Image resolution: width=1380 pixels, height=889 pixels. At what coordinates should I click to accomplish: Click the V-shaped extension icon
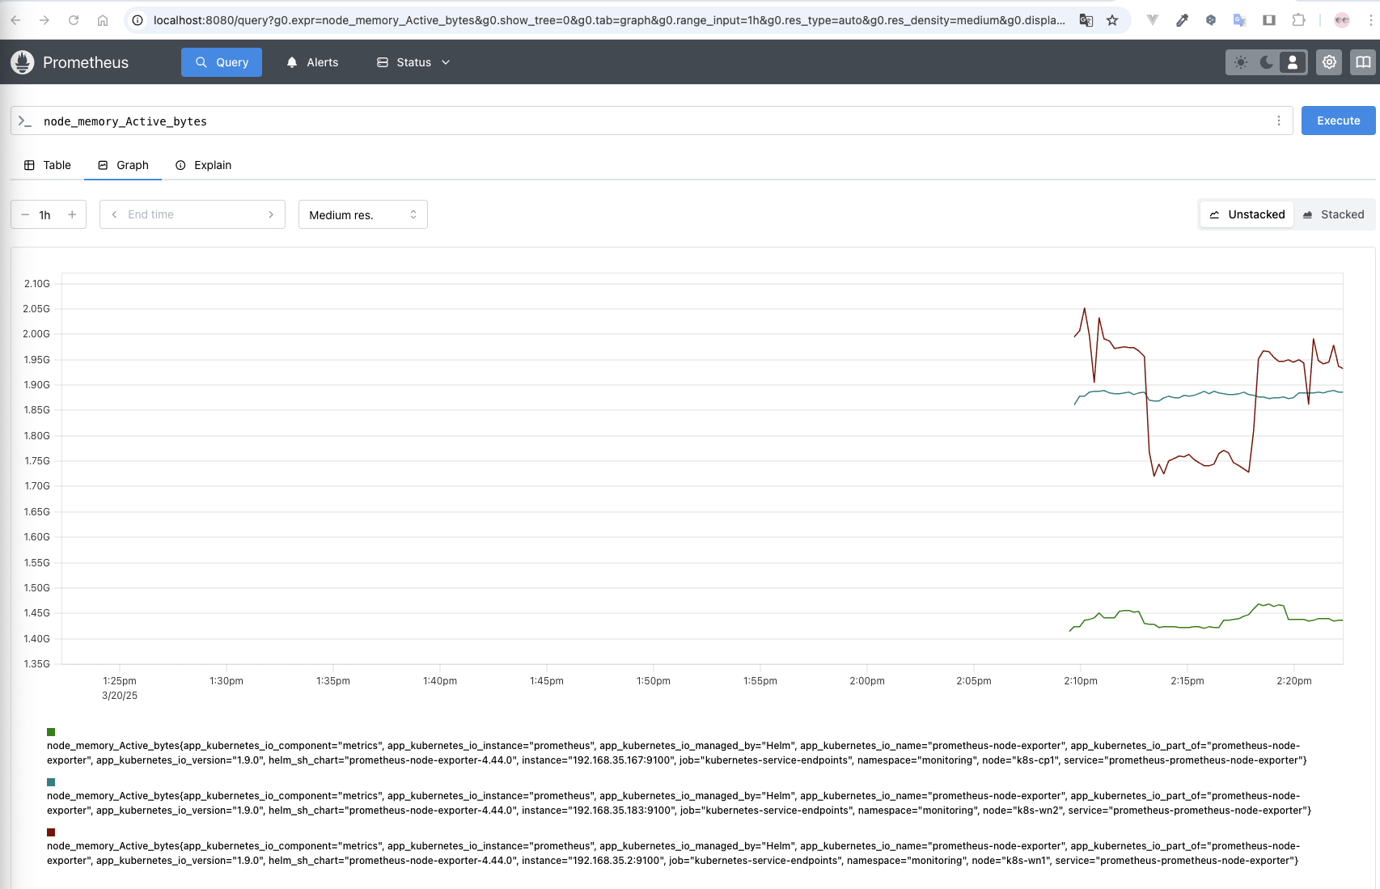(1153, 20)
